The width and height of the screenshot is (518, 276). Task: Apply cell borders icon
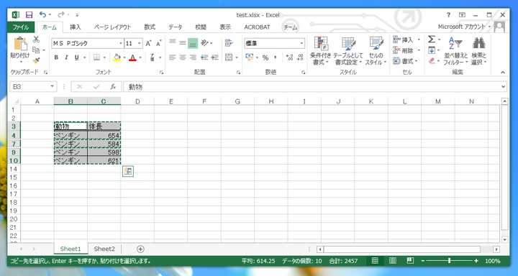point(96,57)
